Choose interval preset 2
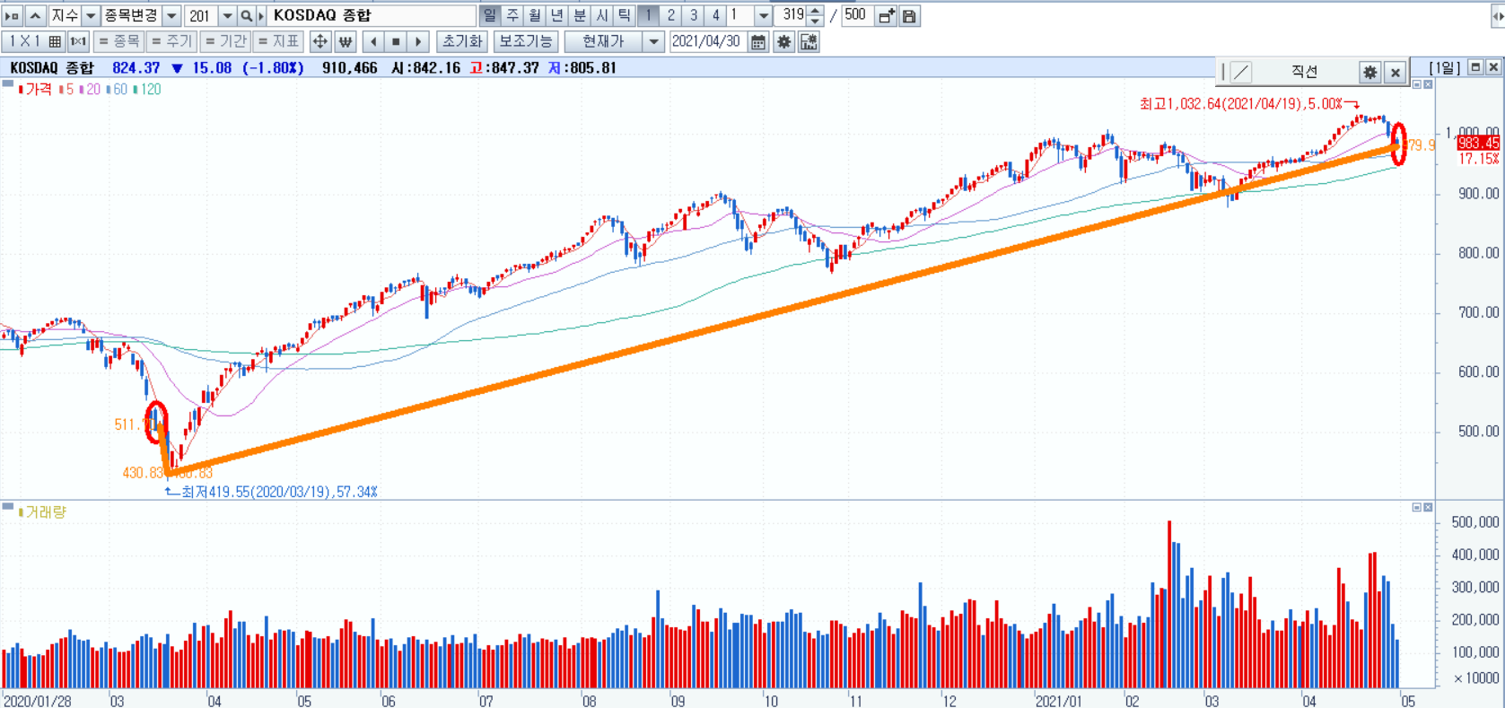 coord(670,15)
